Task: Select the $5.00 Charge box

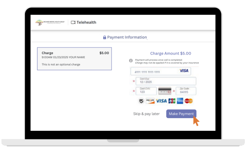Action: click(x=74, y=59)
